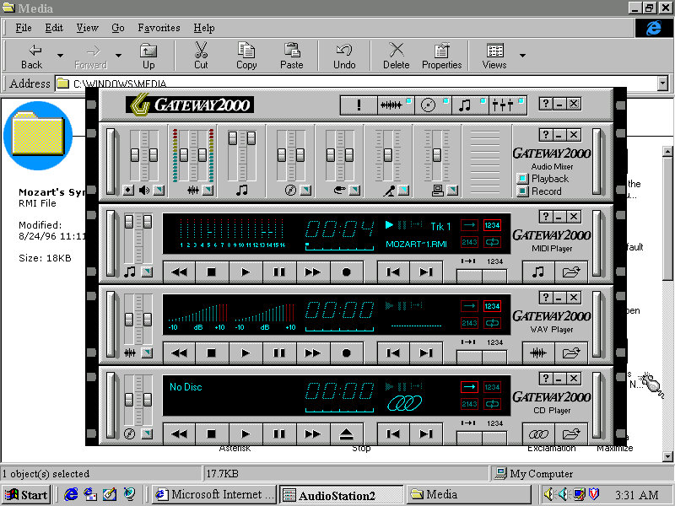Viewport: 675px width, 506px height.
Task: Open the Favorites menu
Action: click(x=159, y=28)
